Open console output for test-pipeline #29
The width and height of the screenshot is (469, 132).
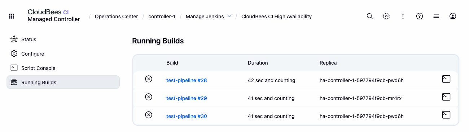pyautogui.click(x=446, y=97)
